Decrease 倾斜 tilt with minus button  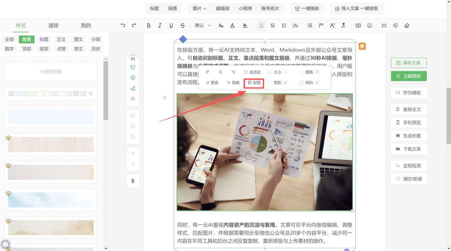pyautogui.click(x=301, y=83)
